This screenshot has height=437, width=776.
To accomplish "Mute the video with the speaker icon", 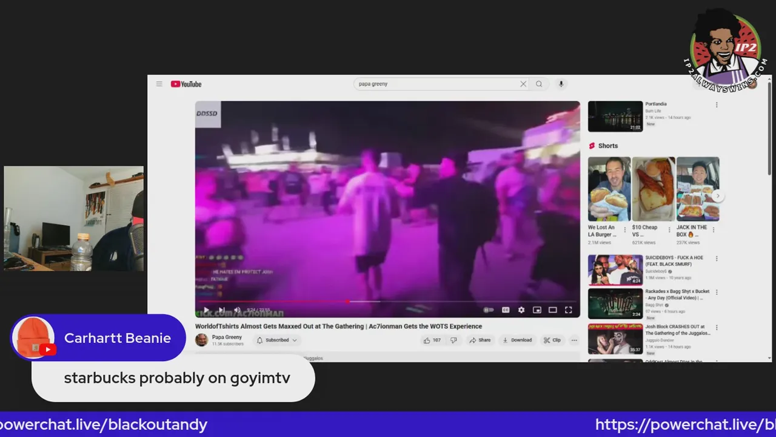I will pyautogui.click(x=237, y=310).
